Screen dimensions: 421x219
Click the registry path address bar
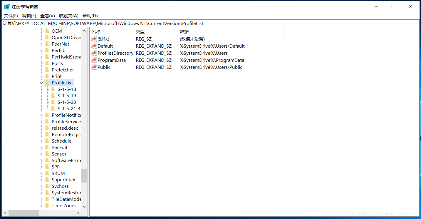pyautogui.click(x=210, y=24)
